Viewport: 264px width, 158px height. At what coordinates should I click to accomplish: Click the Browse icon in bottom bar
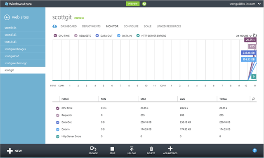[93, 148]
